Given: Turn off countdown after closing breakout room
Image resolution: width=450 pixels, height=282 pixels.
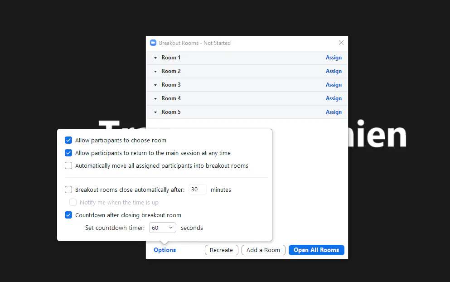Looking at the screenshot, I should click(68, 215).
